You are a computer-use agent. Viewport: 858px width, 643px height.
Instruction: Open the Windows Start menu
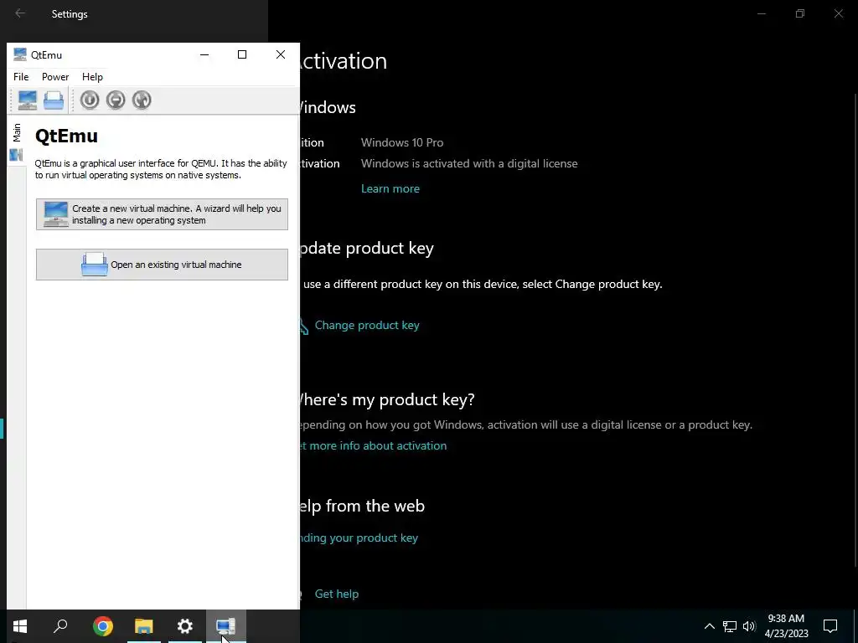[x=20, y=626]
